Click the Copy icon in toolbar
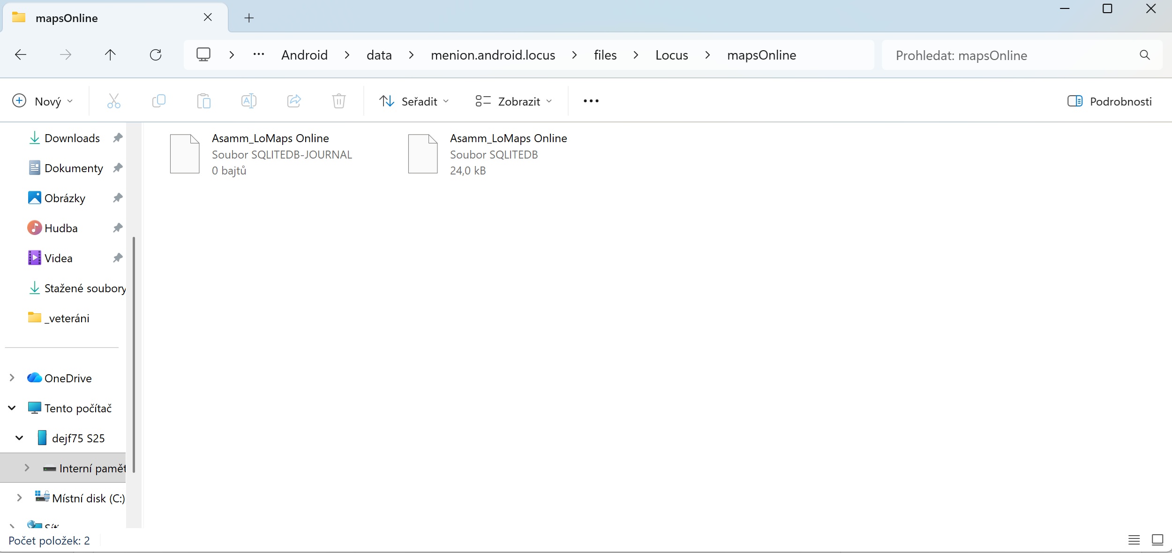1172x553 pixels. click(159, 101)
